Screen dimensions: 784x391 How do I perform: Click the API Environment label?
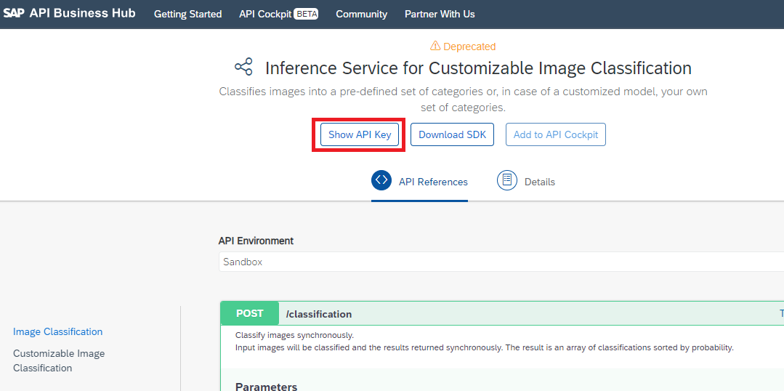pyautogui.click(x=256, y=241)
